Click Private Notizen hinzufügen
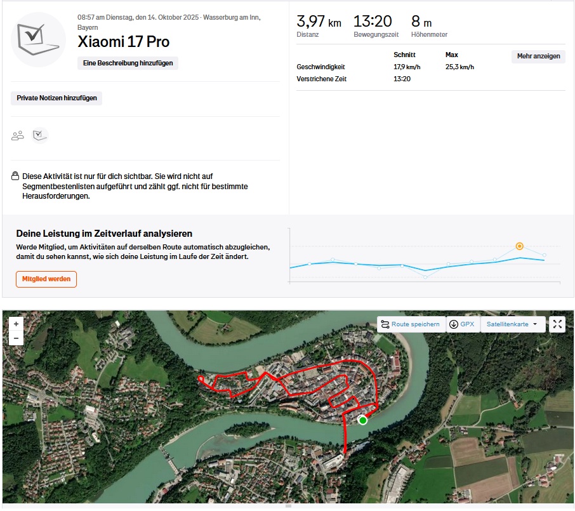575x511 pixels. pos(56,98)
